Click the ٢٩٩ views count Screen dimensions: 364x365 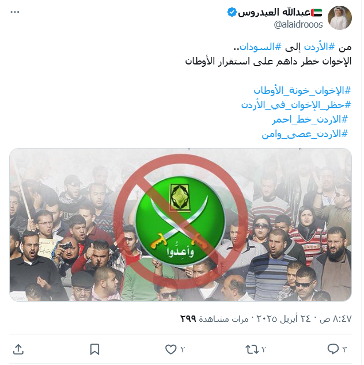[x=188, y=318]
